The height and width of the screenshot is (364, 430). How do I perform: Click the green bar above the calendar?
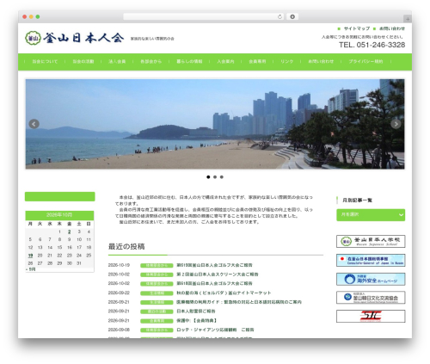(59, 196)
